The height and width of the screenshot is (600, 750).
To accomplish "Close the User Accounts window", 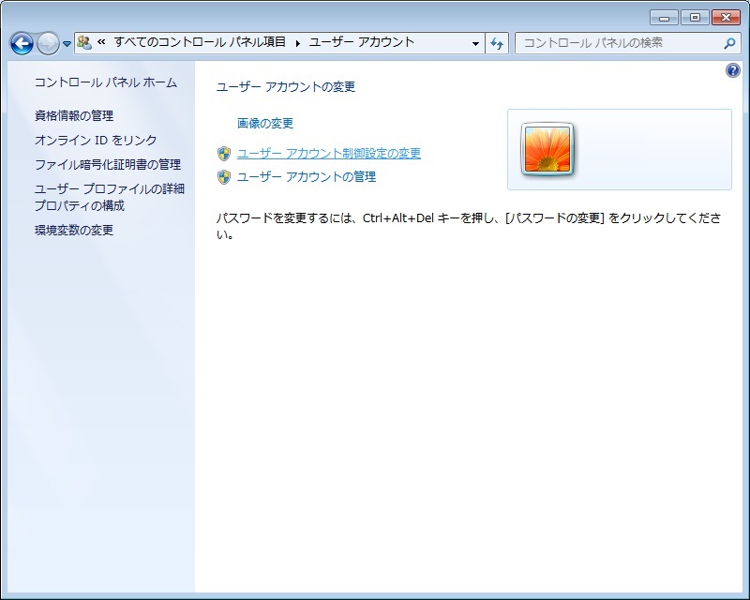I will click(x=726, y=18).
